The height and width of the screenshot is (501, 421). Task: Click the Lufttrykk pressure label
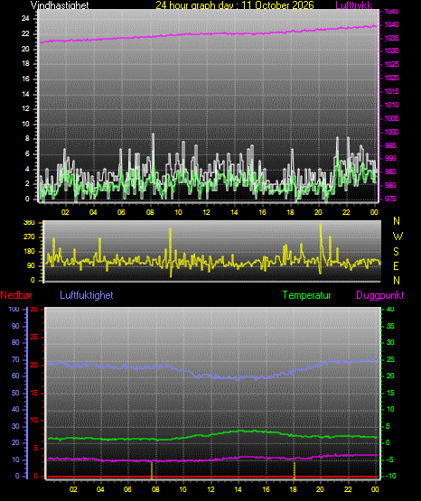354,5
